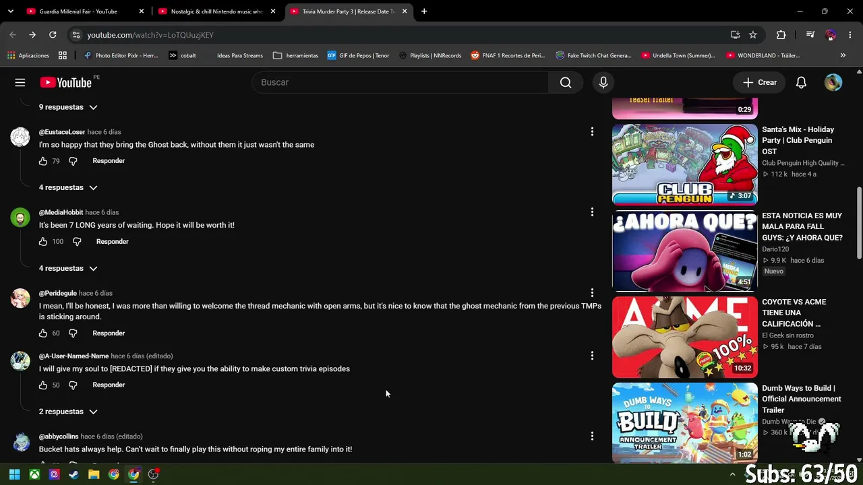The image size is (863, 485).
Task: Open options menu for @MediaHobbit comment
Action: (x=592, y=212)
